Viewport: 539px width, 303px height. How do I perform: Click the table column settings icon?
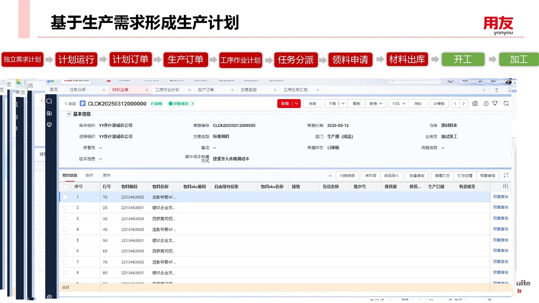coord(506,186)
